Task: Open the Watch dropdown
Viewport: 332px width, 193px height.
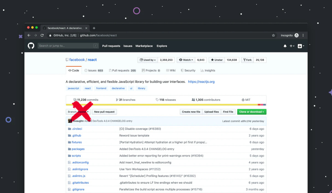Action: coord(186,60)
